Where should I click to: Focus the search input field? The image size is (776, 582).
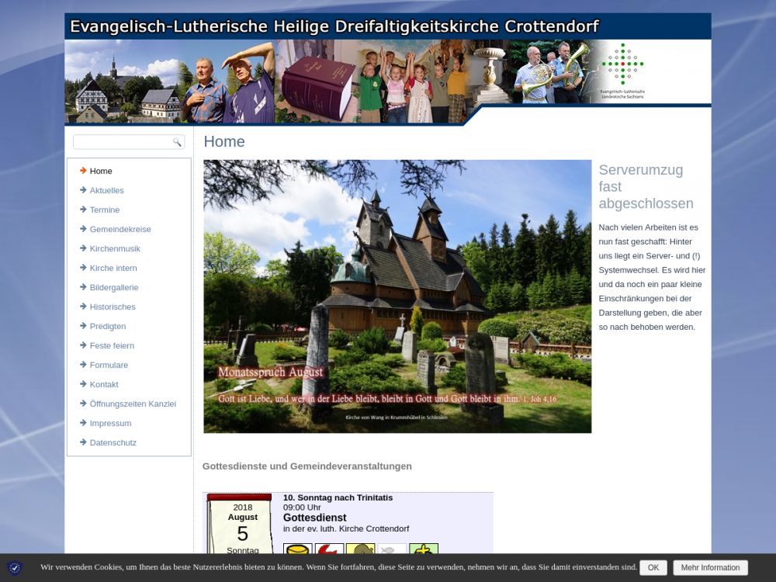point(123,142)
